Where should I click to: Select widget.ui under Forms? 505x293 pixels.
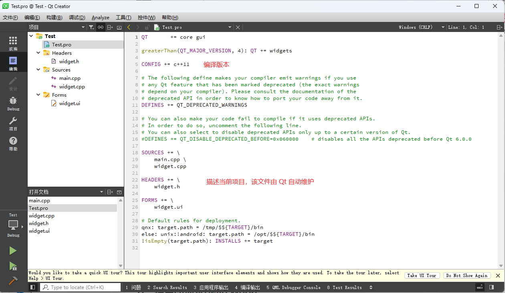click(x=70, y=104)
